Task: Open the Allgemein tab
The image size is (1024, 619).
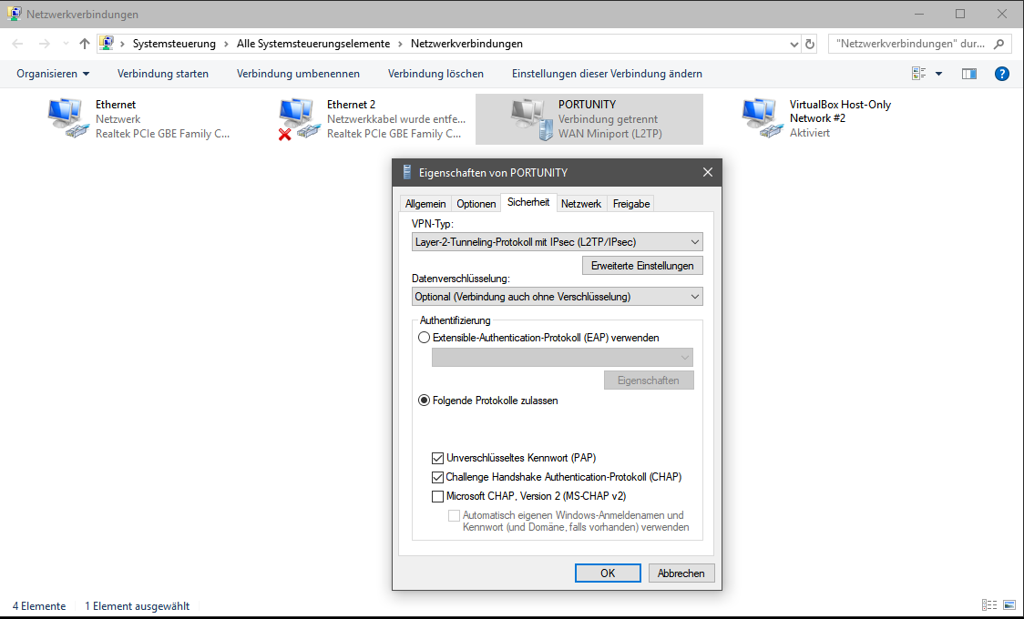Action: pos(425,204)
